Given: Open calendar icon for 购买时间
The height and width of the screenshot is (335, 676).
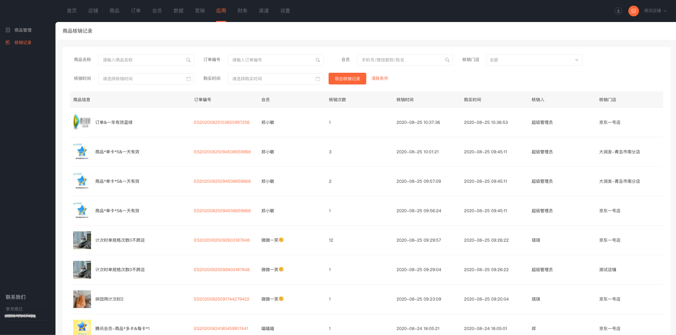Looking at the screenshot, I should [318, 79].
